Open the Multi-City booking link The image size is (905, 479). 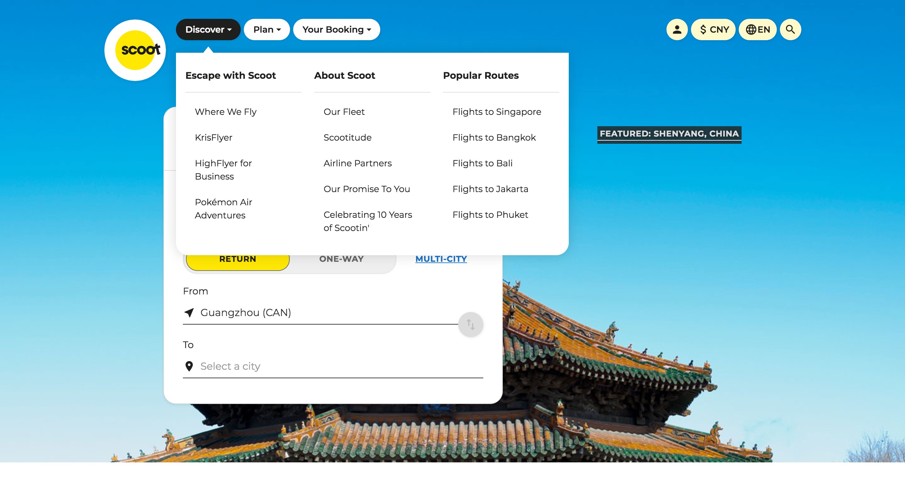coord(441,259)
